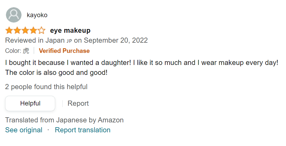Viewport: 286px width, 146px height.
Task: Click the kayoko profile avatar icon
Action: tap(13, 15)
